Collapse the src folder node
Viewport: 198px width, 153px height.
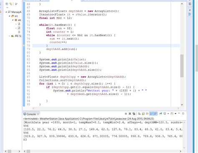coord(10,16)
